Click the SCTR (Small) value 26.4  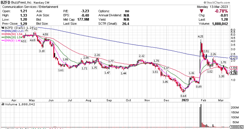(x=126, y=24)
